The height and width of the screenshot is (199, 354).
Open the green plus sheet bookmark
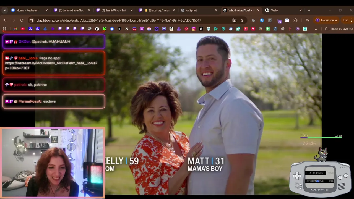pos(268,29)
